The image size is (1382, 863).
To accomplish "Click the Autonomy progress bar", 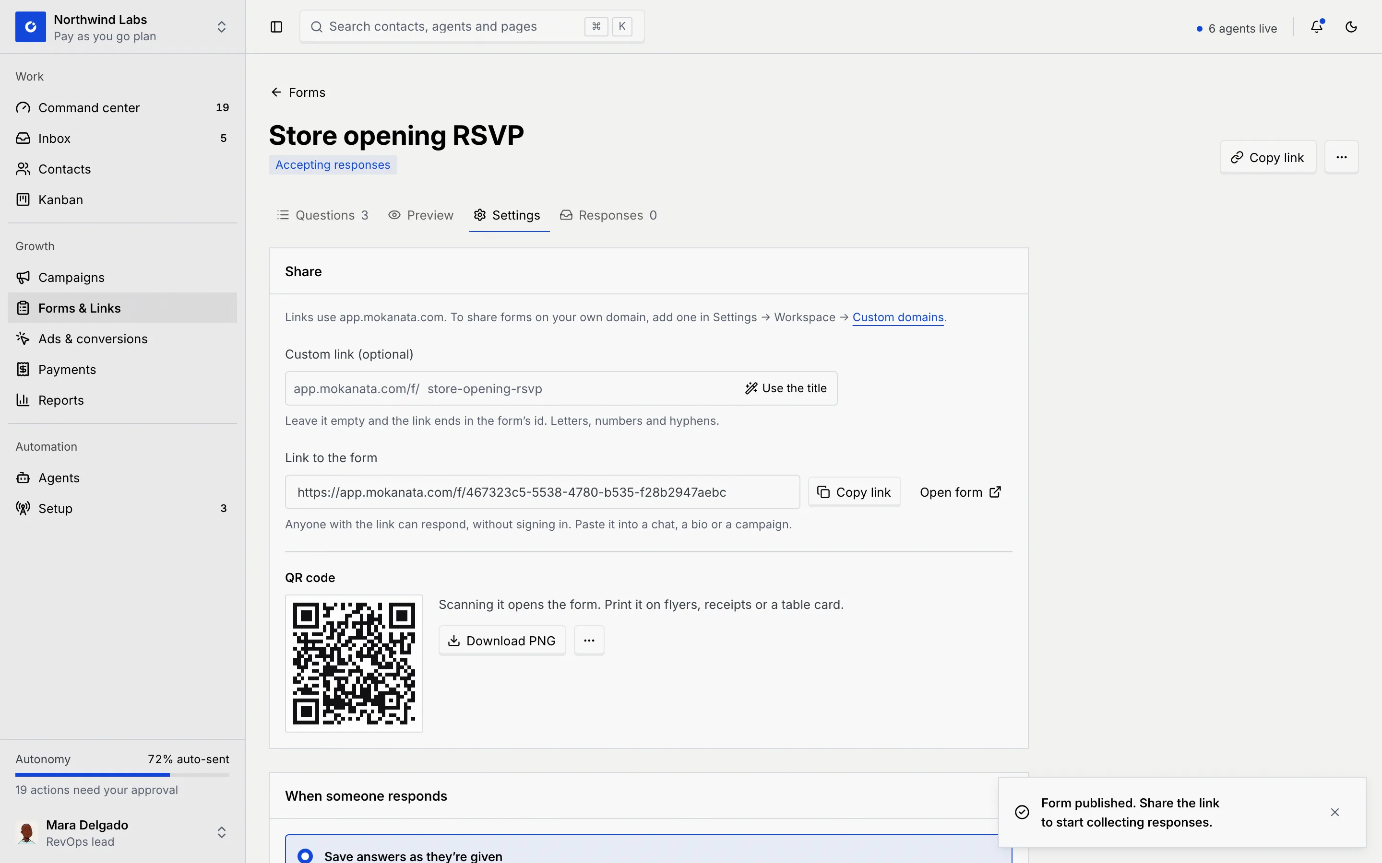I will [x=122, y=774].
